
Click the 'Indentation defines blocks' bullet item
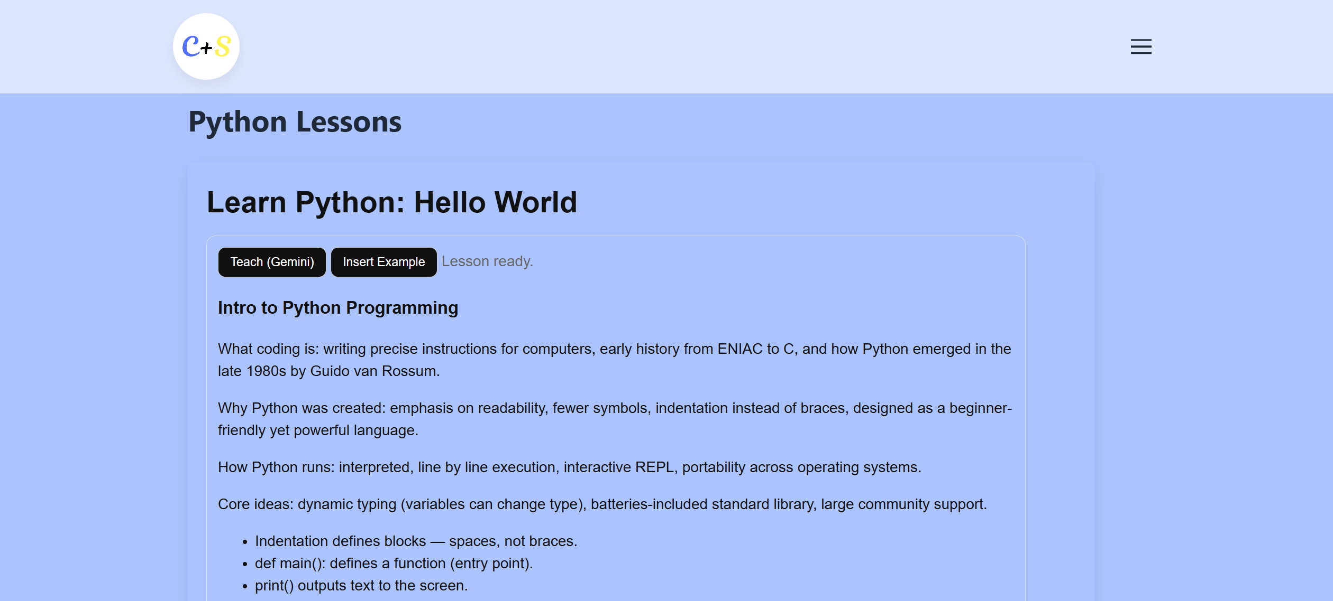[x=416, y=541]
